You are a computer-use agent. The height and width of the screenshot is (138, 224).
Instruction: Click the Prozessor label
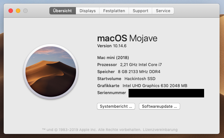107,65
